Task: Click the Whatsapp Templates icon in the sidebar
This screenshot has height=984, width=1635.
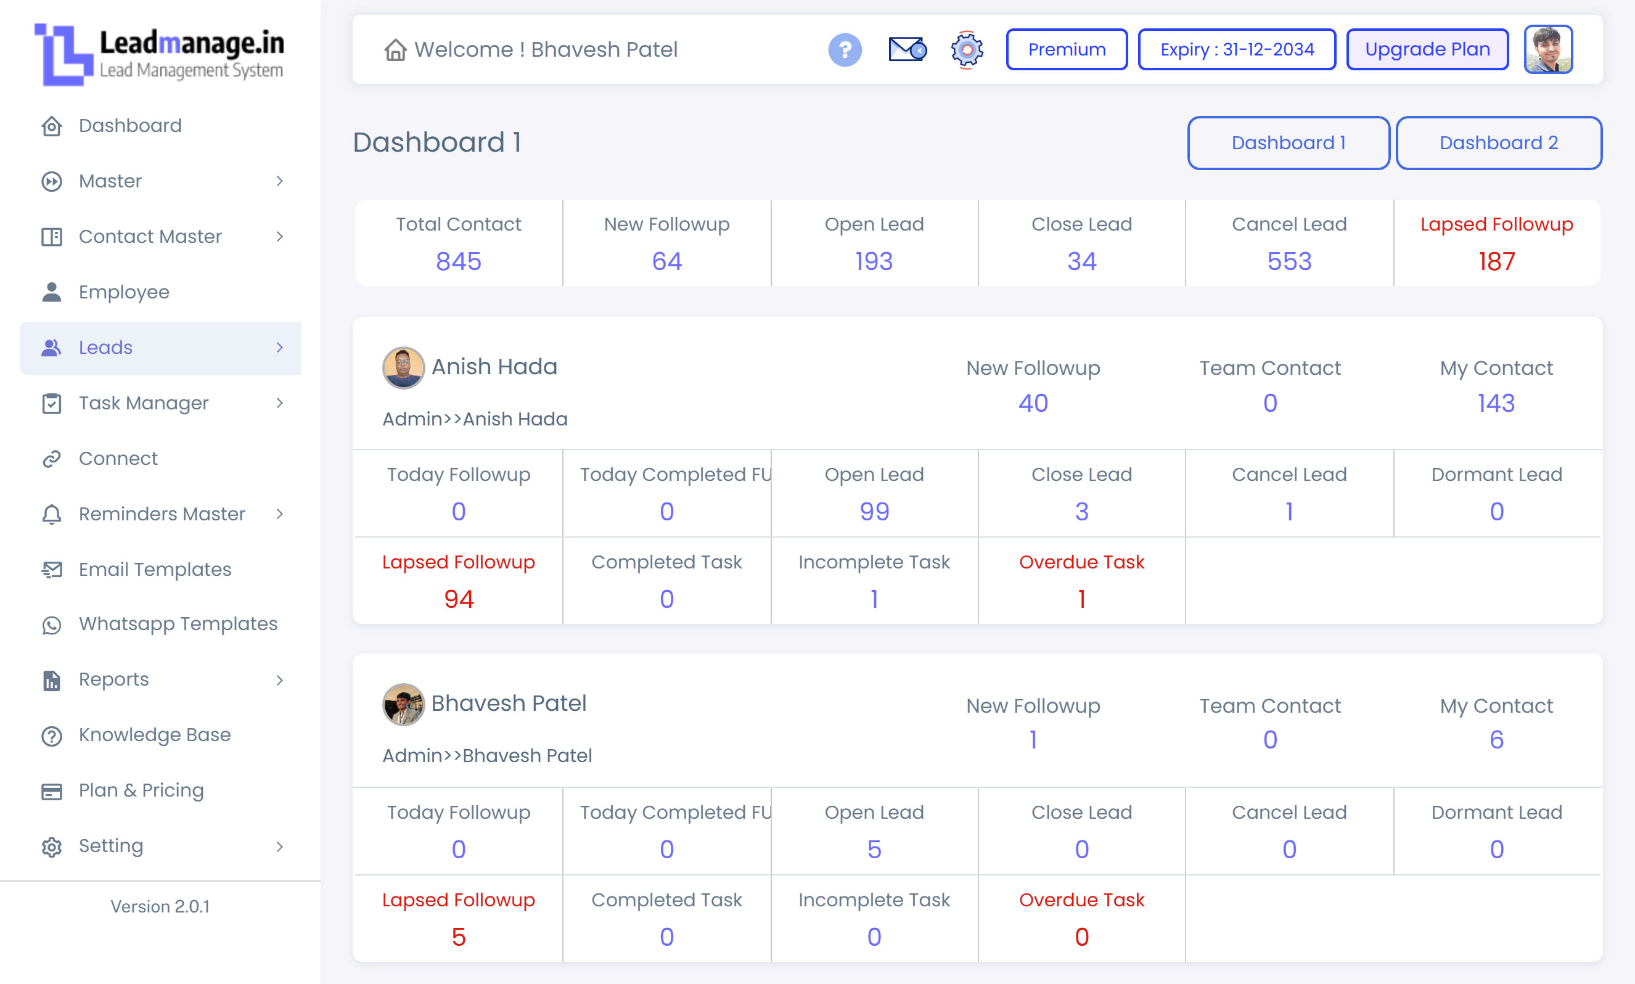Action: pyautogui.click(x=52, y=624)
